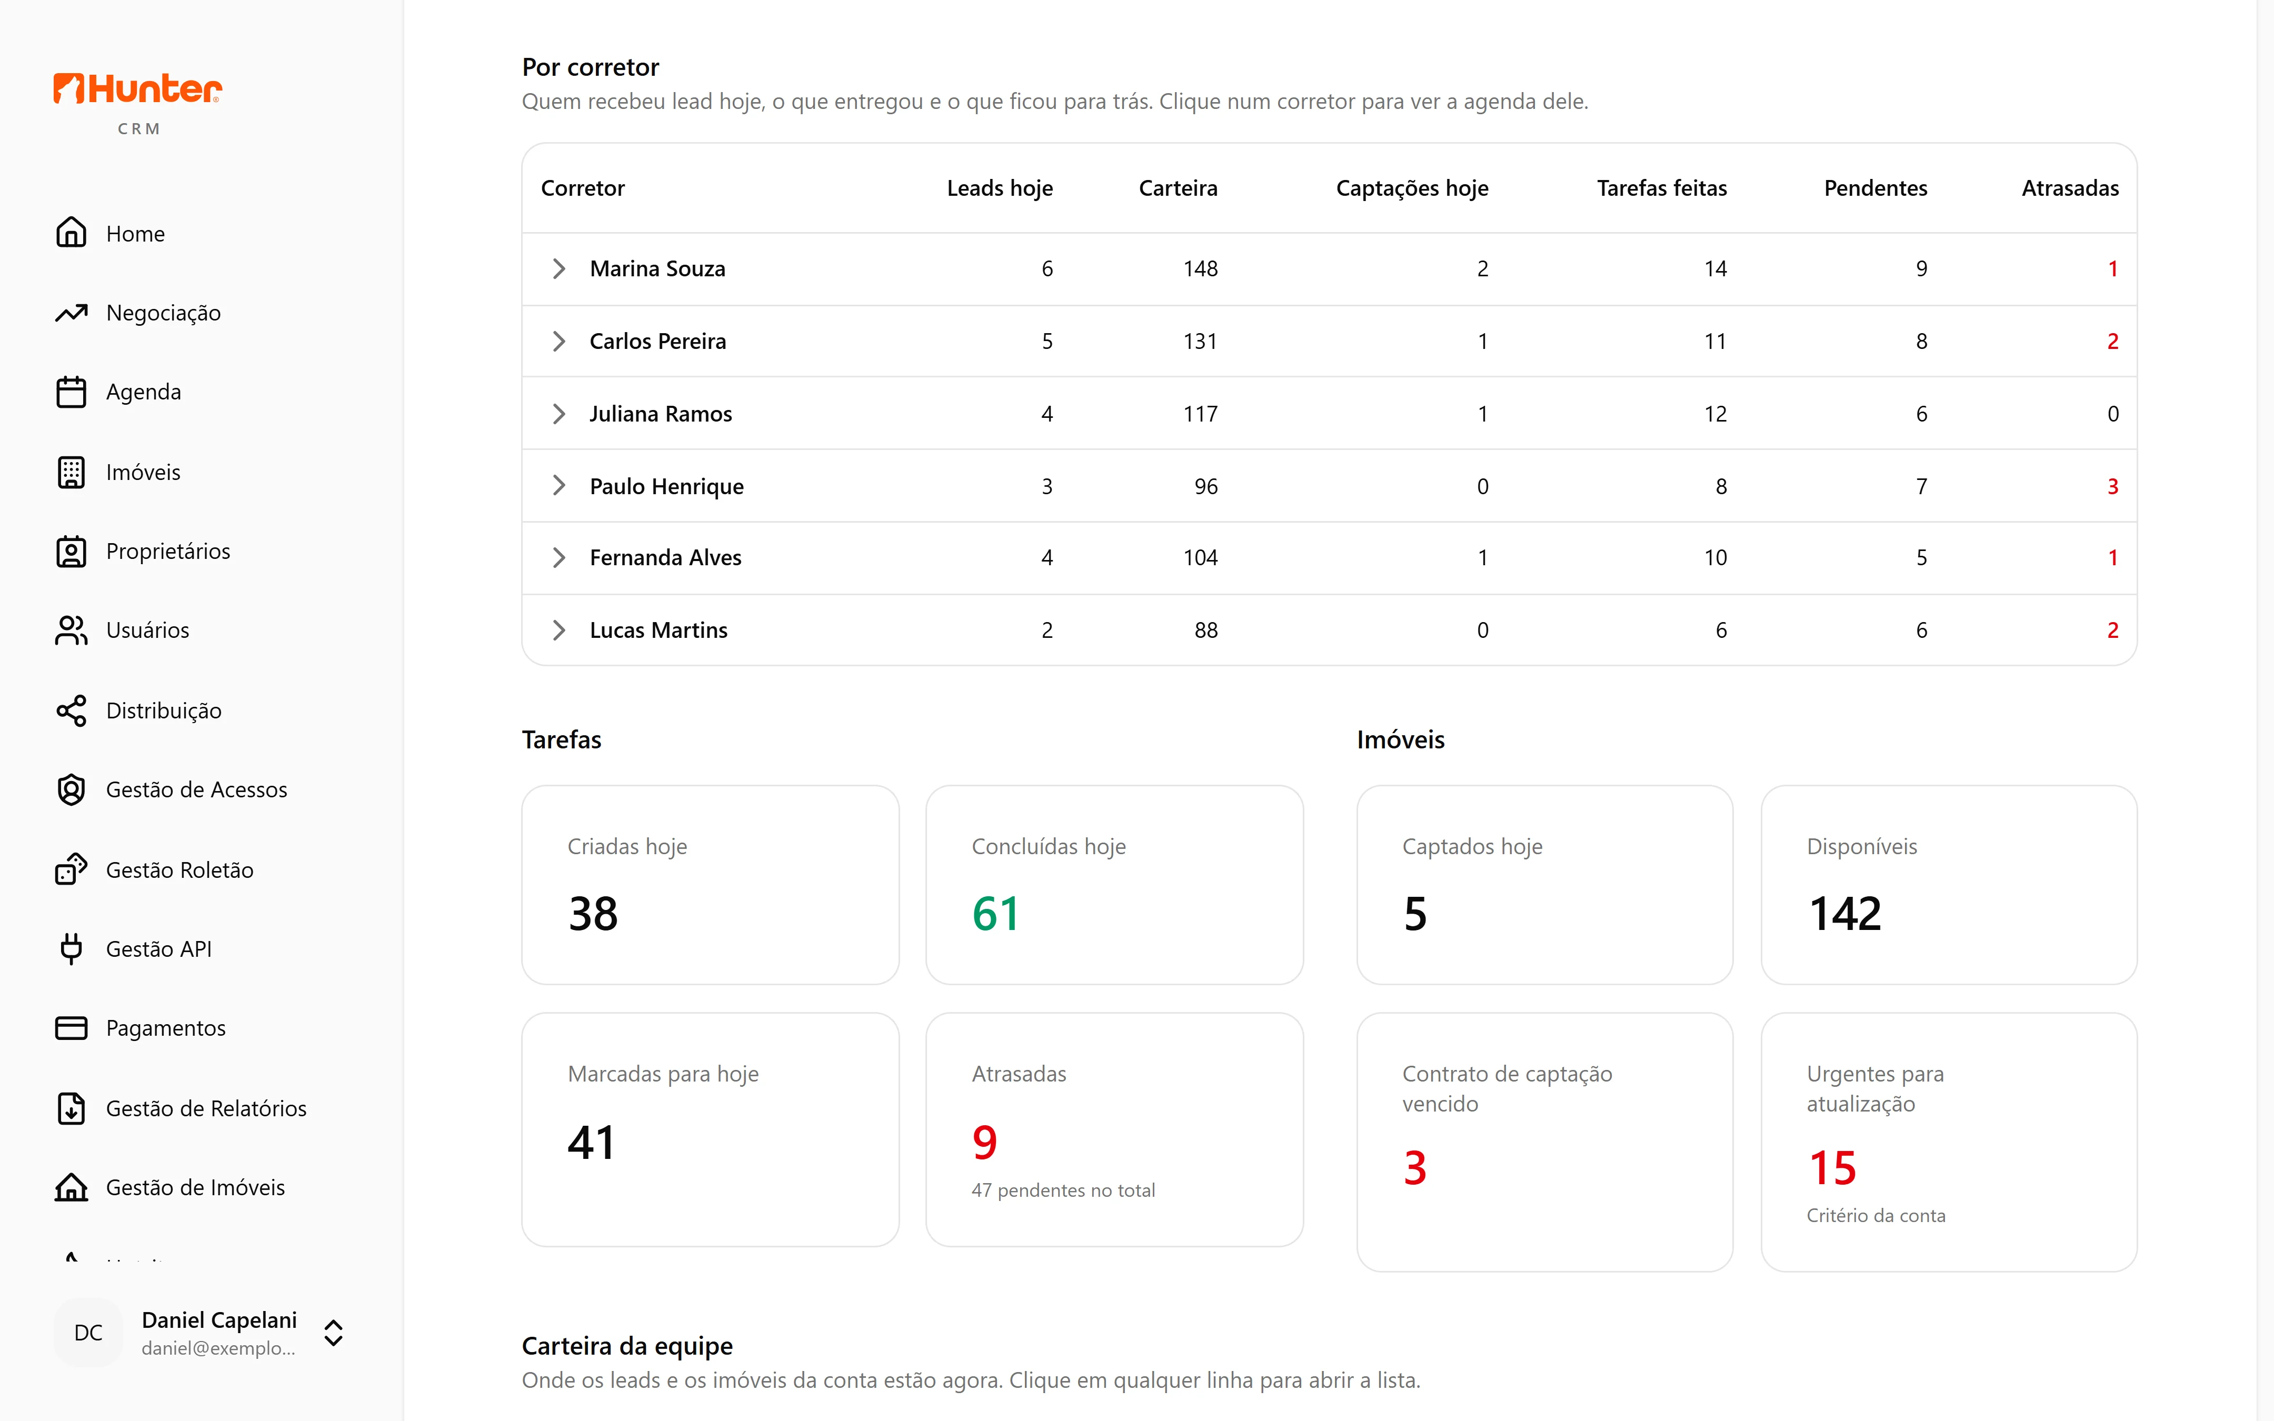The image size is (2274, 1421).
Task: Expand the Paulo Henrique row chevron
Action: 559,486
